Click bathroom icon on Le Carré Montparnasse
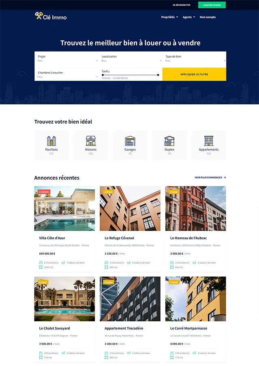The height and width of the screenshot is (366, 259). [x=194, y=353]
